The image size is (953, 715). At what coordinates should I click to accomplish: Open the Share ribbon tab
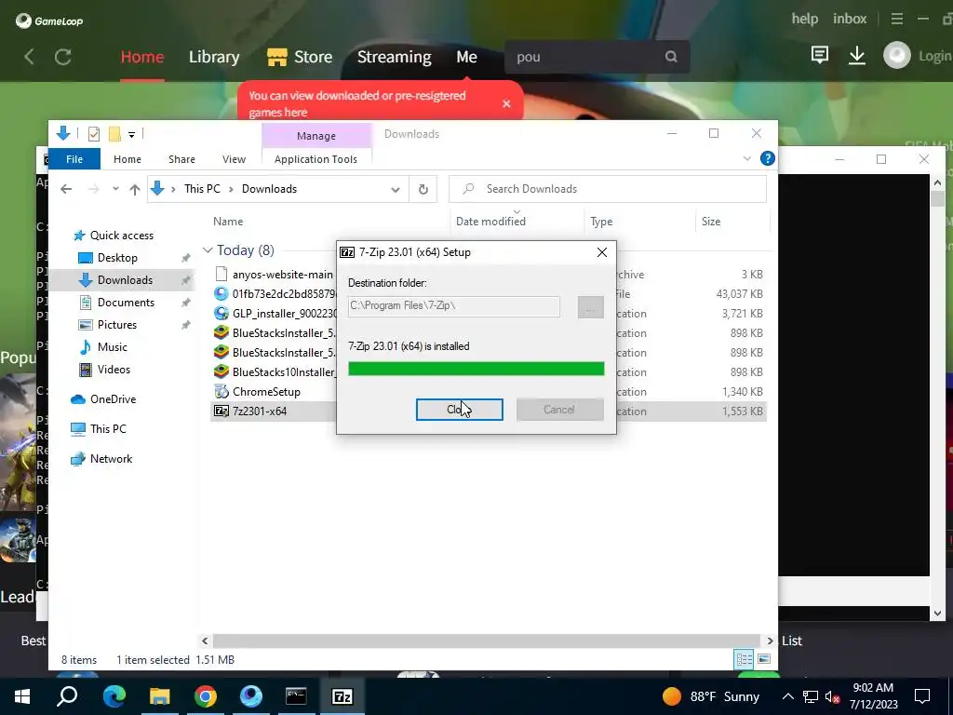[181, 159]
